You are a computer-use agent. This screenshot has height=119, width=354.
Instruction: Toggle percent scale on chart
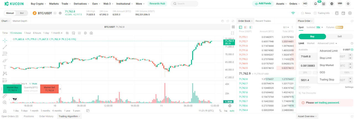coord(220,111)
